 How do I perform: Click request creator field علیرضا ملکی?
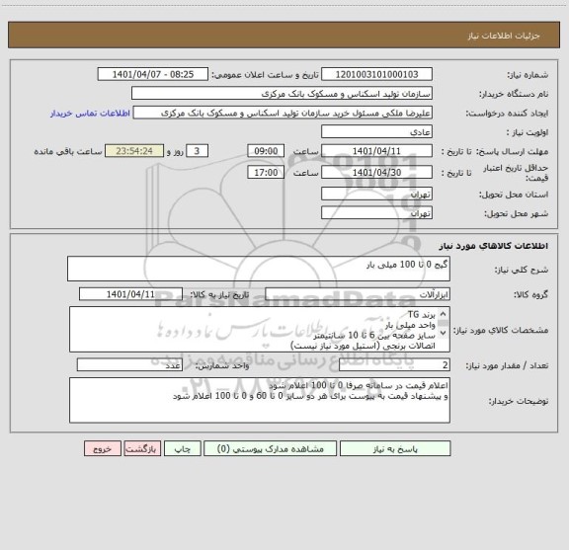[283, 113]
